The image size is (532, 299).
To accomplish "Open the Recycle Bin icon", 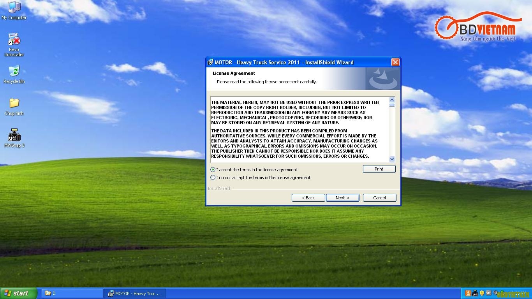I will coord(14,74).
